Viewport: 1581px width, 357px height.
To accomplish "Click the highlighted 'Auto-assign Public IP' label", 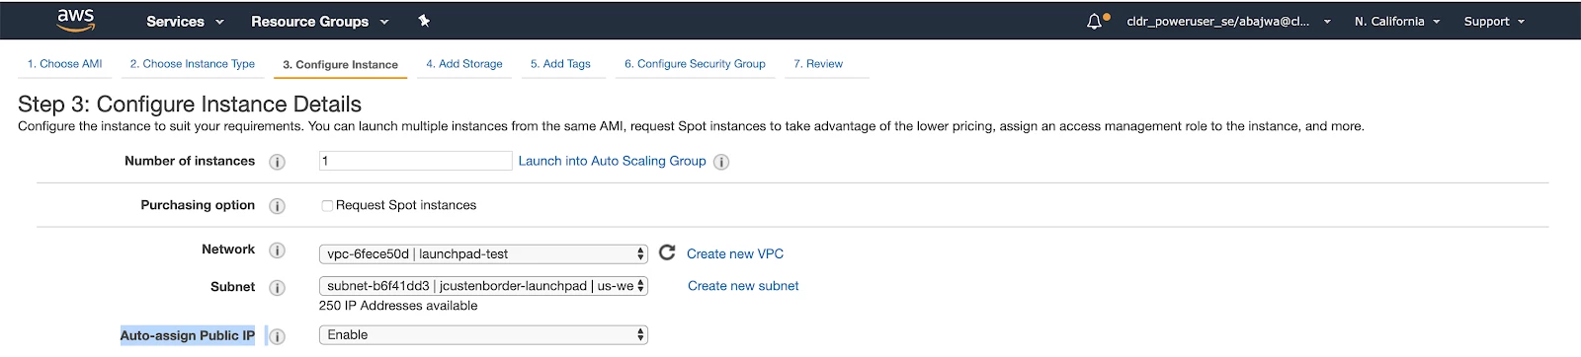I will click(x=188, y=335).
